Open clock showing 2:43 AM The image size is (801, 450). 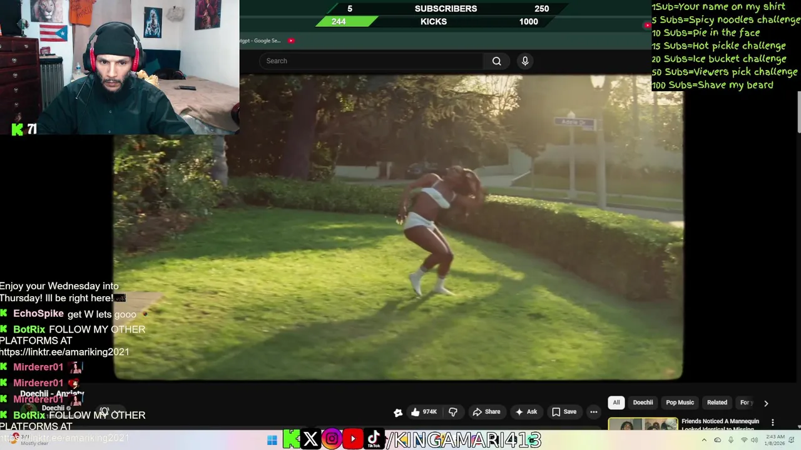point(773,440)
